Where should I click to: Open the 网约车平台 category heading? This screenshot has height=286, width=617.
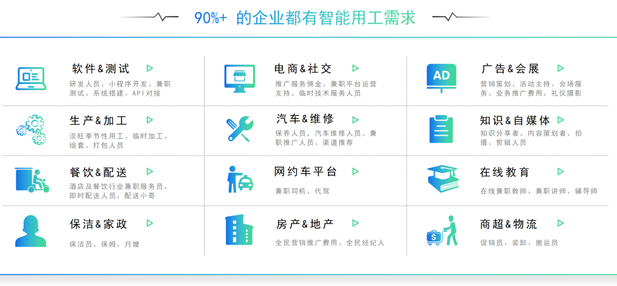305,172
